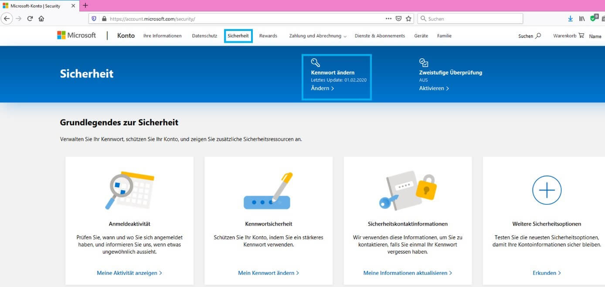Save page with the Pocket icon
The height and width of the screenshot is (287, 605).
(398, 19)
